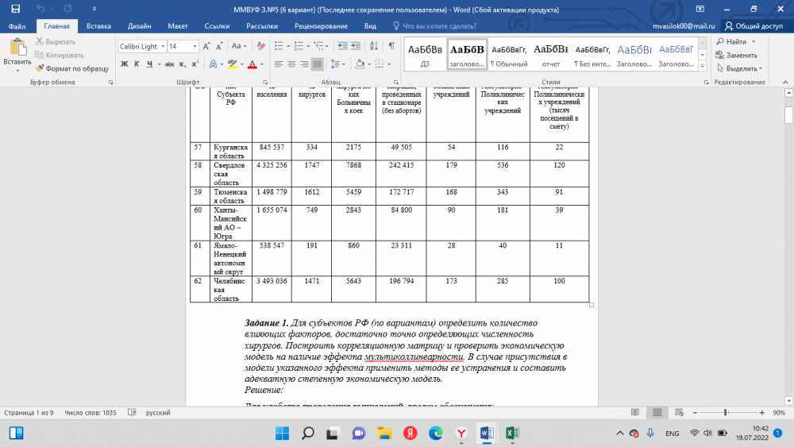This screenshot has width=794, height=447.
Task: Toggle italic formatting (К)
Action: pos(137,64)
